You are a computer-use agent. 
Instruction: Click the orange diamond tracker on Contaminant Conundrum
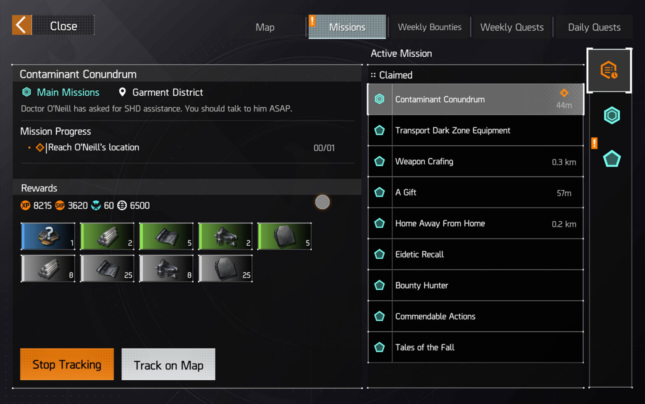coord(564,93)
